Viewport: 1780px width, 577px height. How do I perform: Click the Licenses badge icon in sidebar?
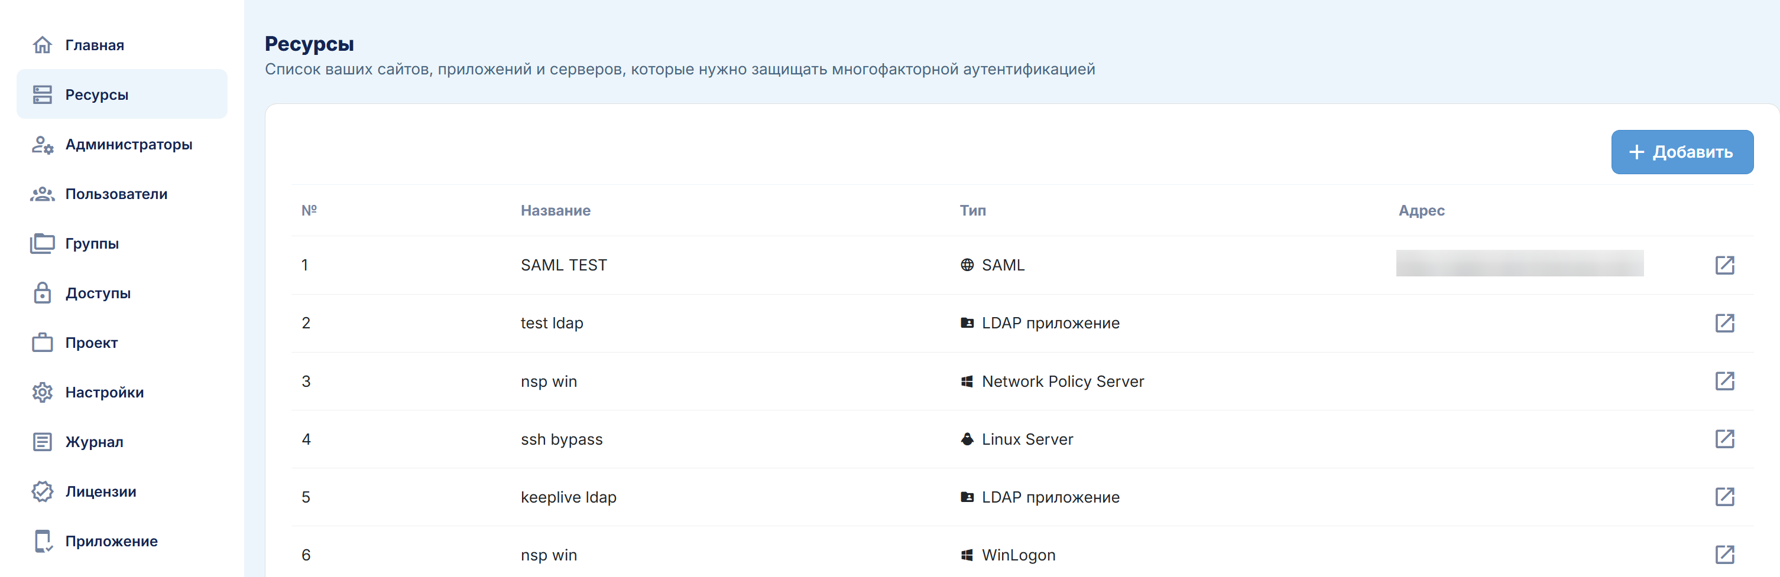42,491
